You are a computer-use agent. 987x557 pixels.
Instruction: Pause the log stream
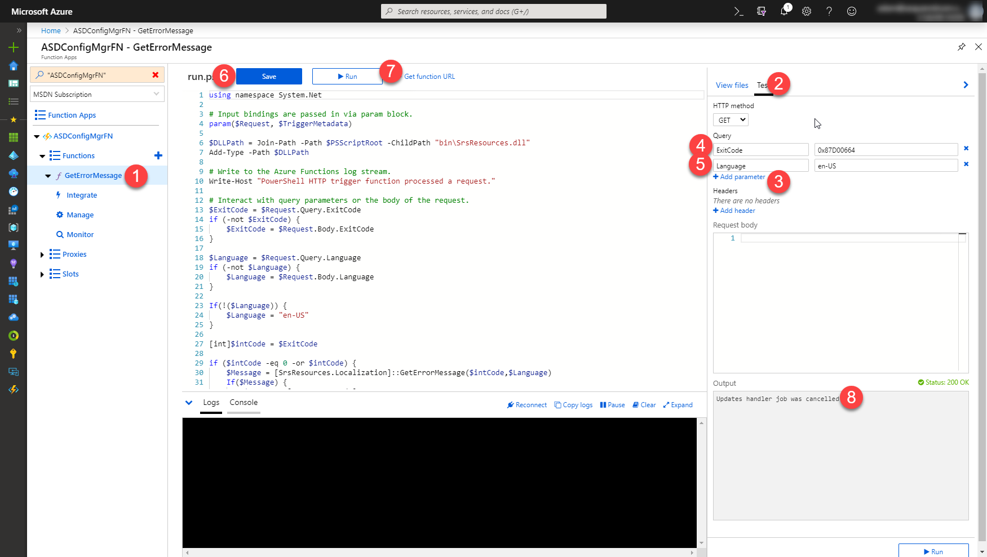pyautogui.click(x=613, y=405)
